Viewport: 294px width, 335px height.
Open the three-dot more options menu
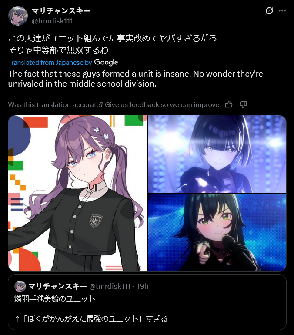coord(282,11)
